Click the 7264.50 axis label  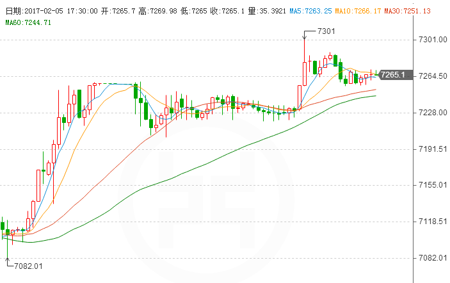(433, 76)
